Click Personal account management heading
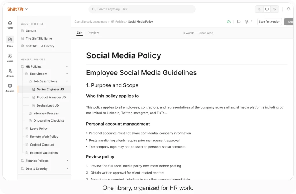The height and width of the screenshot is (194, 296). [x=118, y=124]
